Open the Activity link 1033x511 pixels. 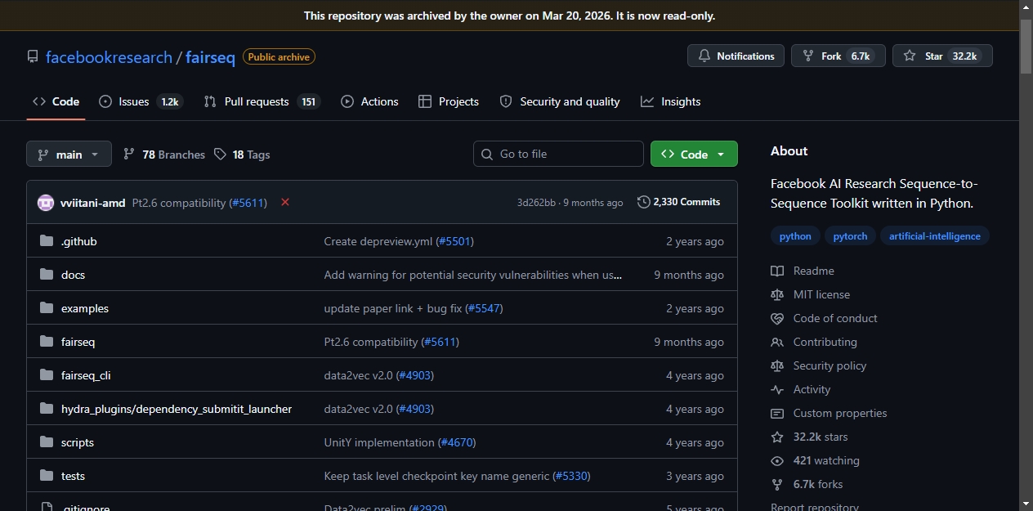pyautogui.click(x=812, y=389)
